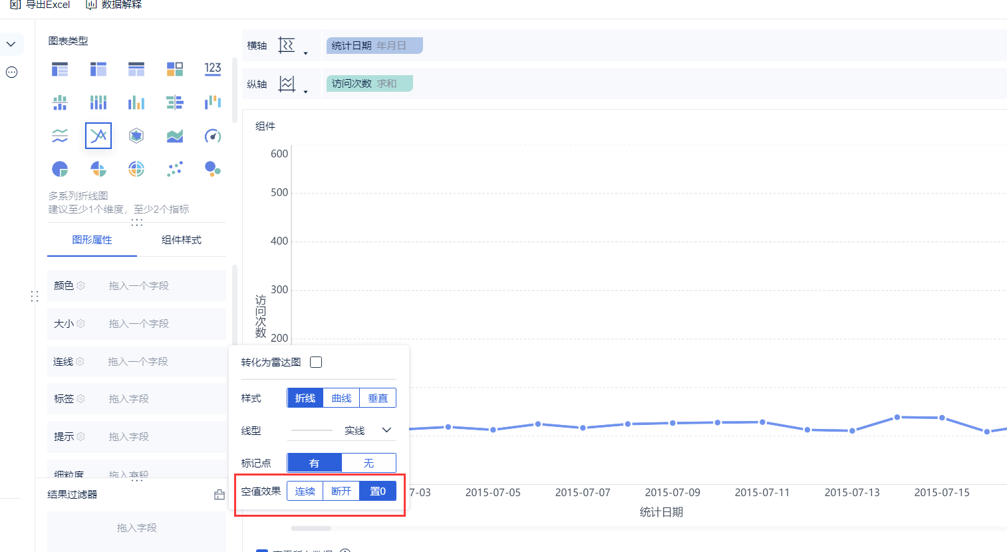This screenshot has width=1007, height=552.
Task: Choose the gauge dashboard chart type
Action: (213, 136)
